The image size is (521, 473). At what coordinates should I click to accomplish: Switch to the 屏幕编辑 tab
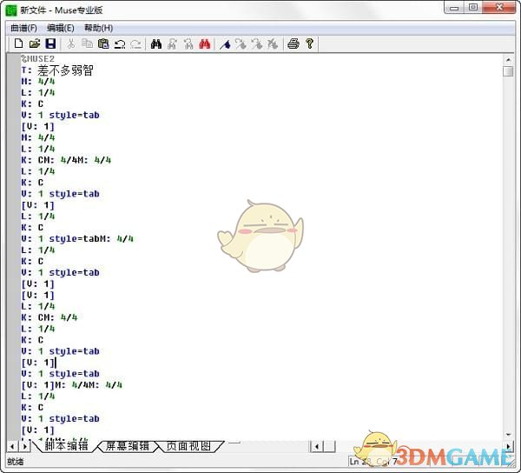128,446
